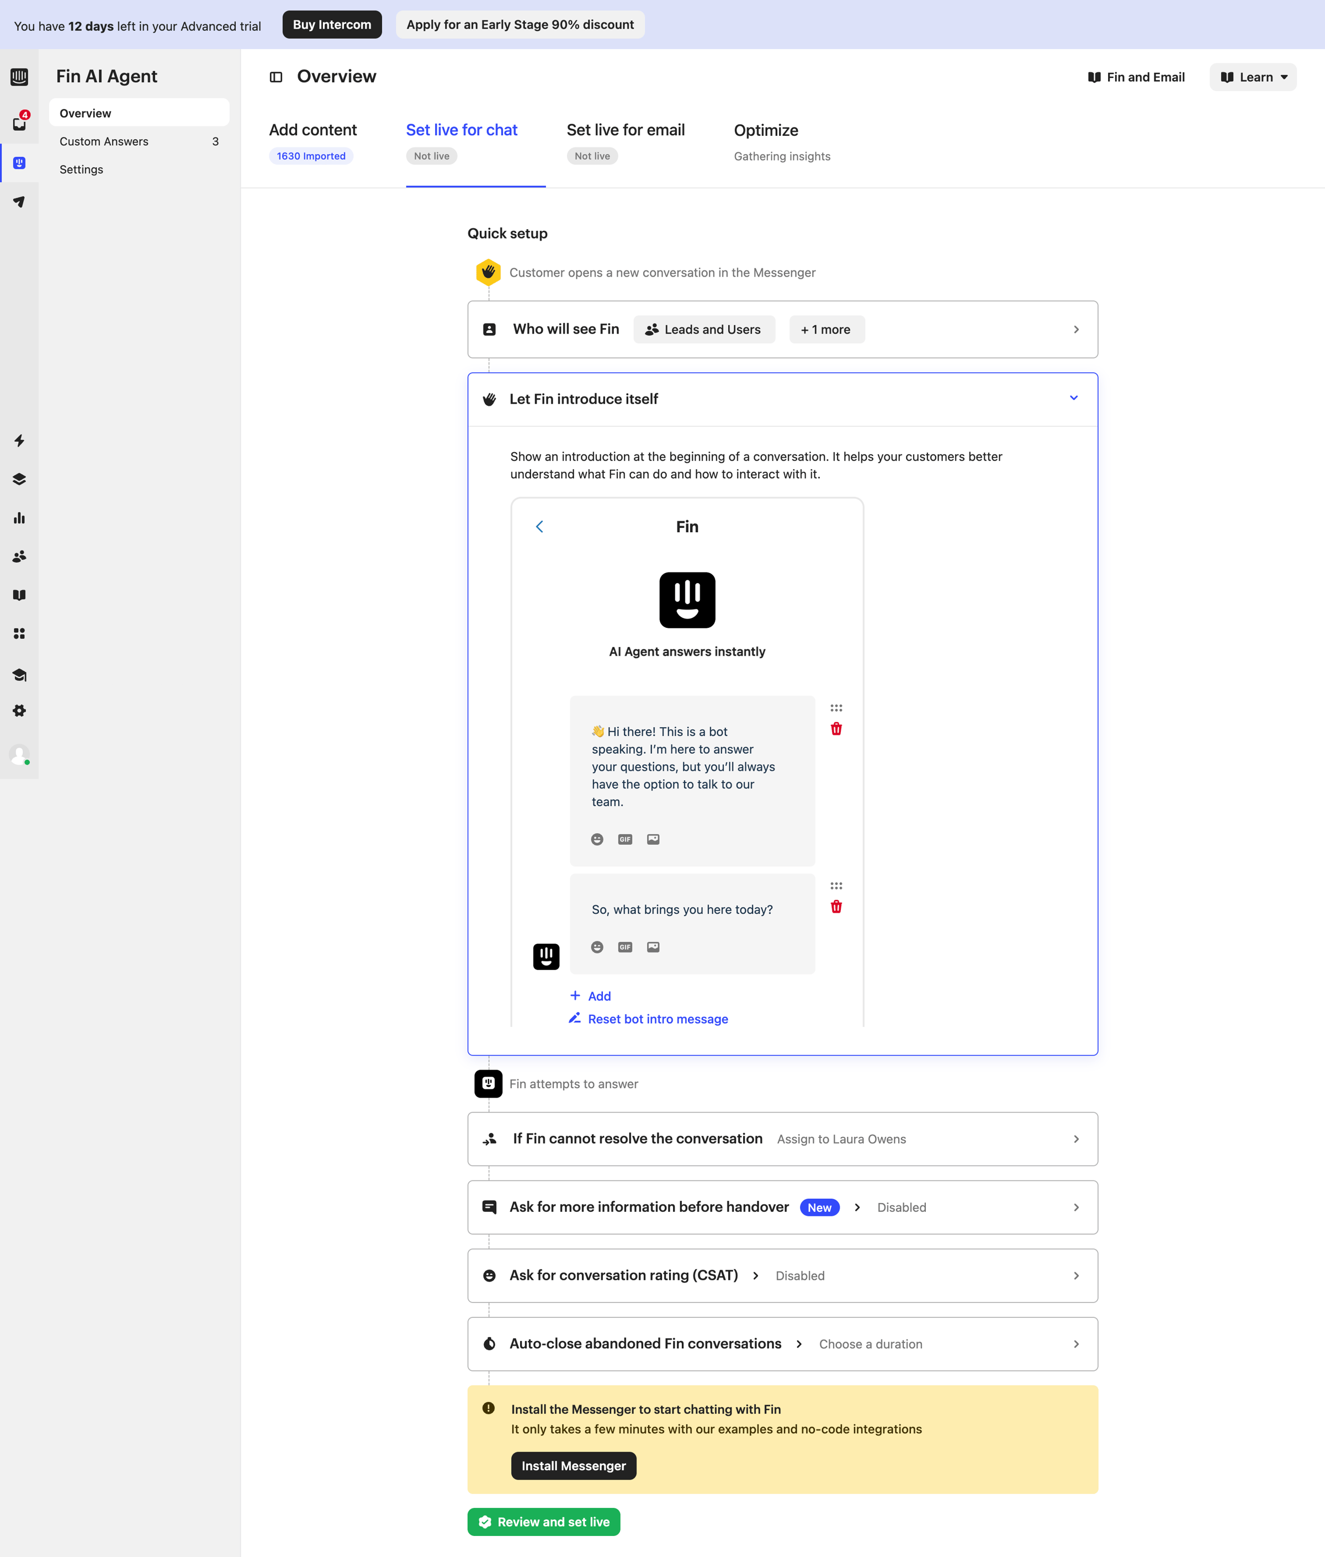1325x1557 pixels.
Task: Open Settings in the Fin AI Agent menu
Action: (139, 169)
